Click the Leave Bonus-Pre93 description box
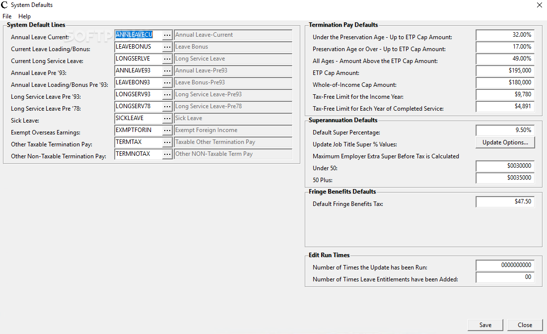This screenshot has width=547, height=334. [x=233, y=82]
